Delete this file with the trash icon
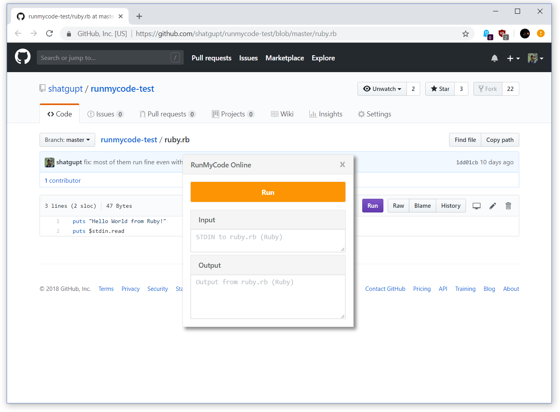This screenshot has width=560, height=412. 508,206
